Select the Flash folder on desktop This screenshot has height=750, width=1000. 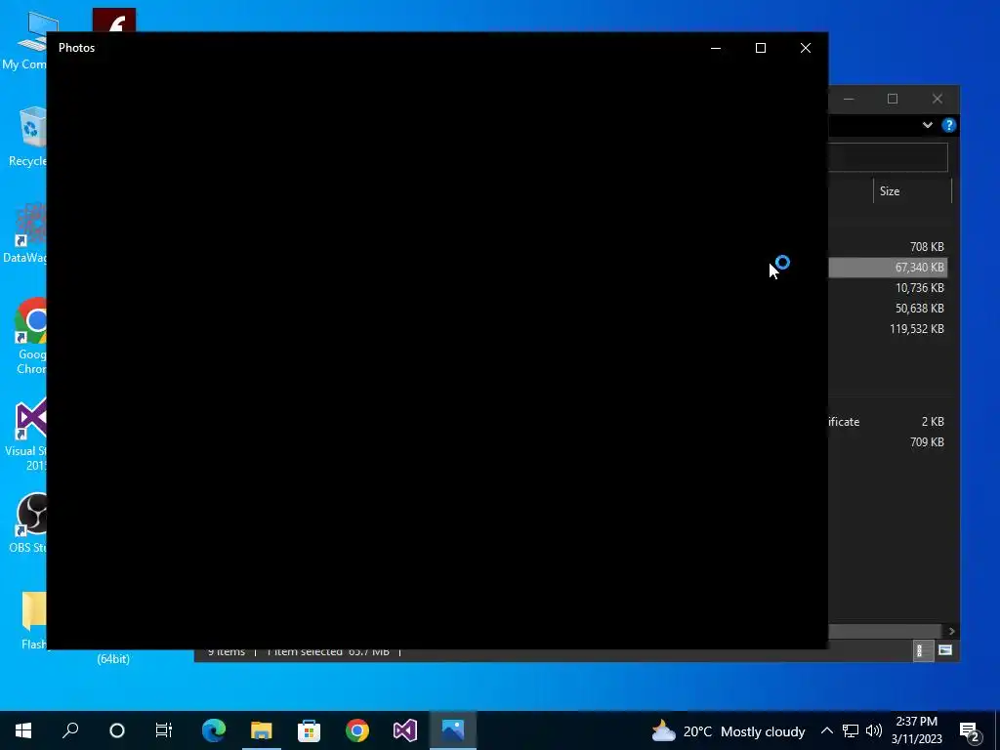(x=33, y=620)
